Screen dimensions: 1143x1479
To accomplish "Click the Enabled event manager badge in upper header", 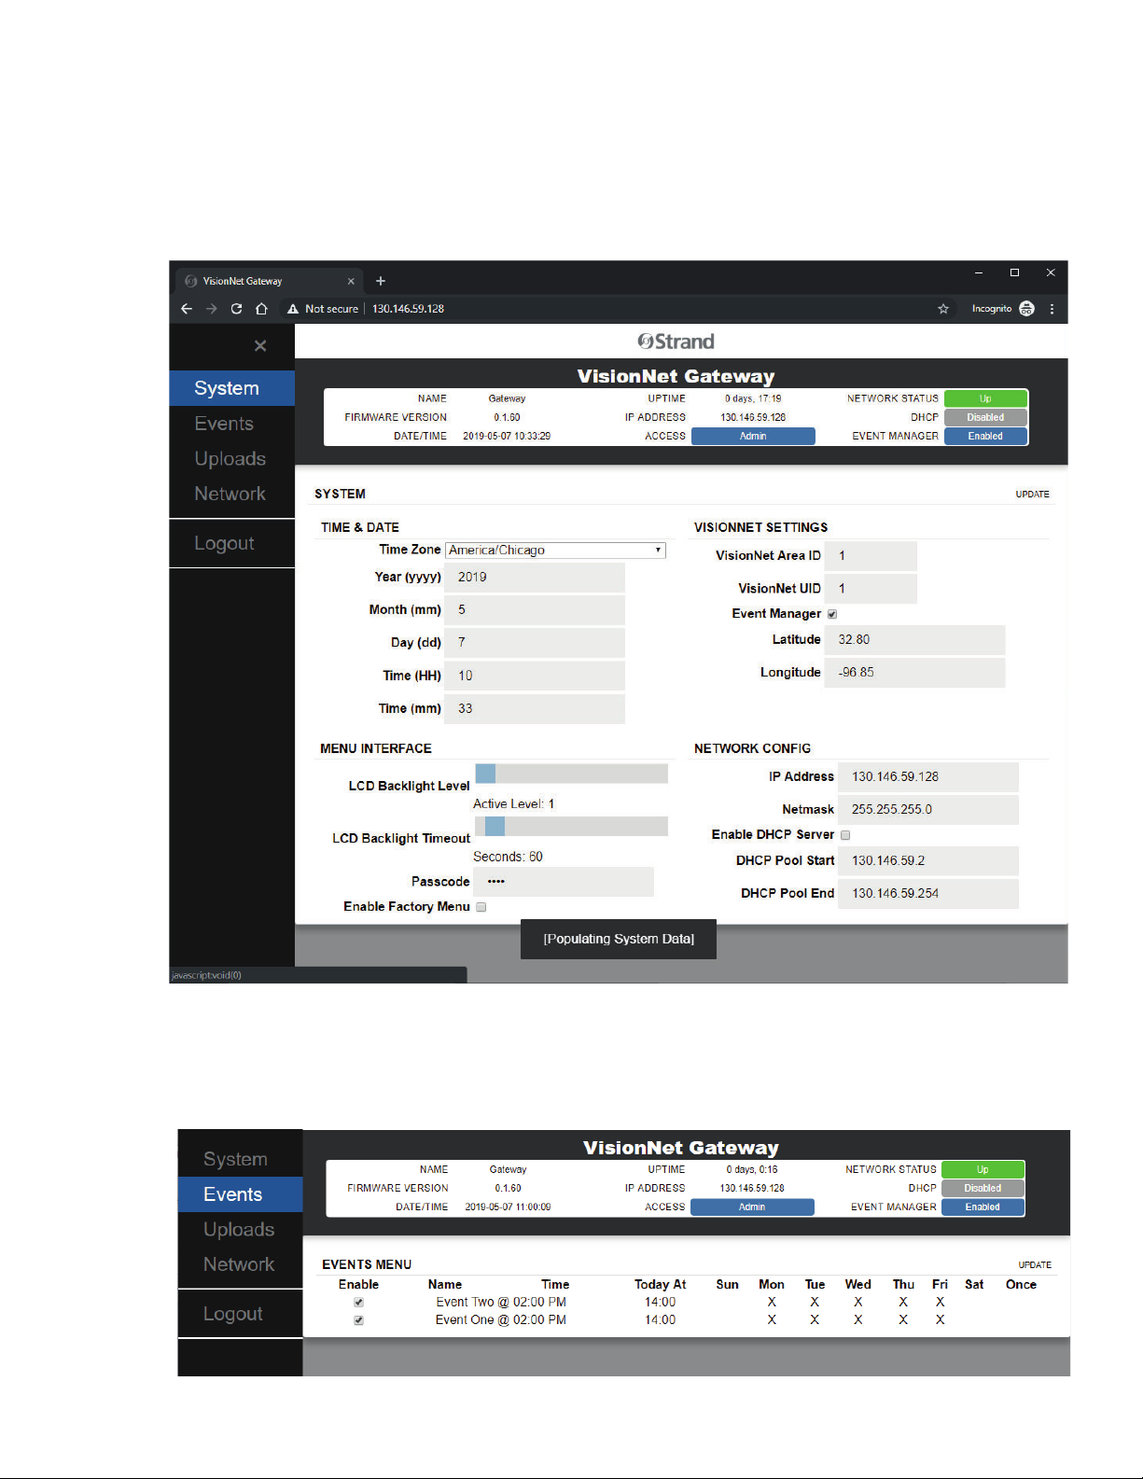I will pos(985,436).
